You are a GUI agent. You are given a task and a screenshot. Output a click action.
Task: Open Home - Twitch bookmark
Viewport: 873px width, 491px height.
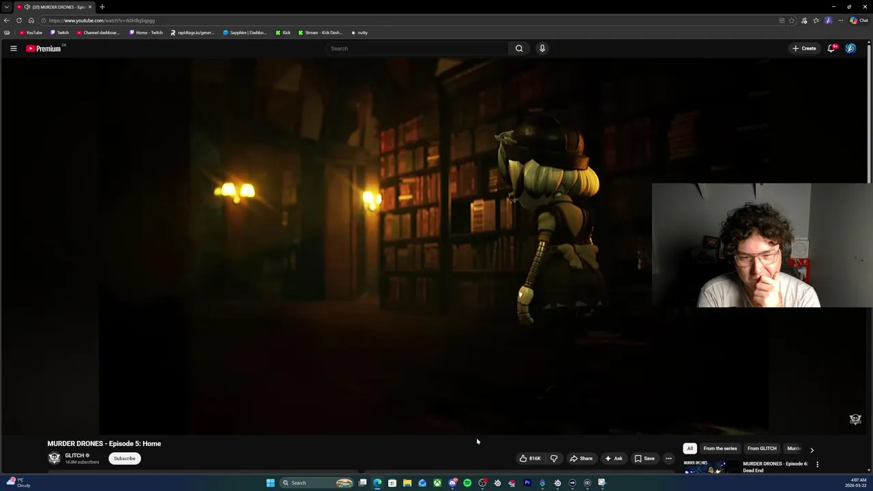click(x=146, y=33)
